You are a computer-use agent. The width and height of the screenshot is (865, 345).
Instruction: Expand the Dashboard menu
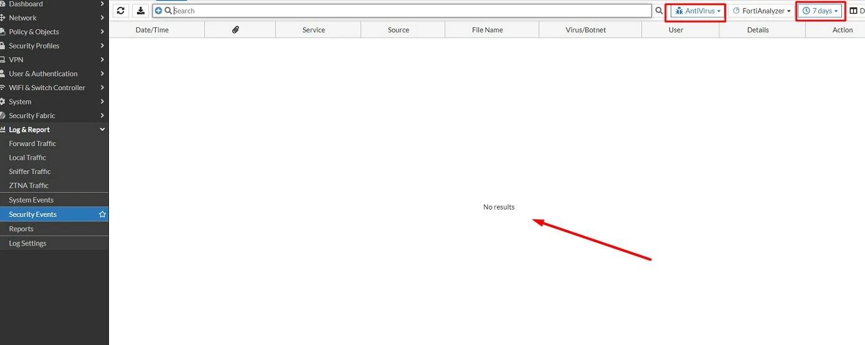[x=54, y=4]
